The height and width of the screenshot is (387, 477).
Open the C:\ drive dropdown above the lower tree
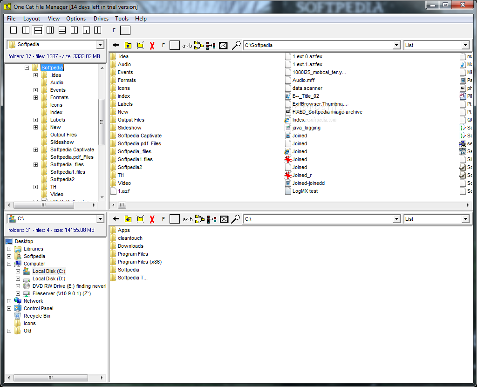[x=101, y=219]
